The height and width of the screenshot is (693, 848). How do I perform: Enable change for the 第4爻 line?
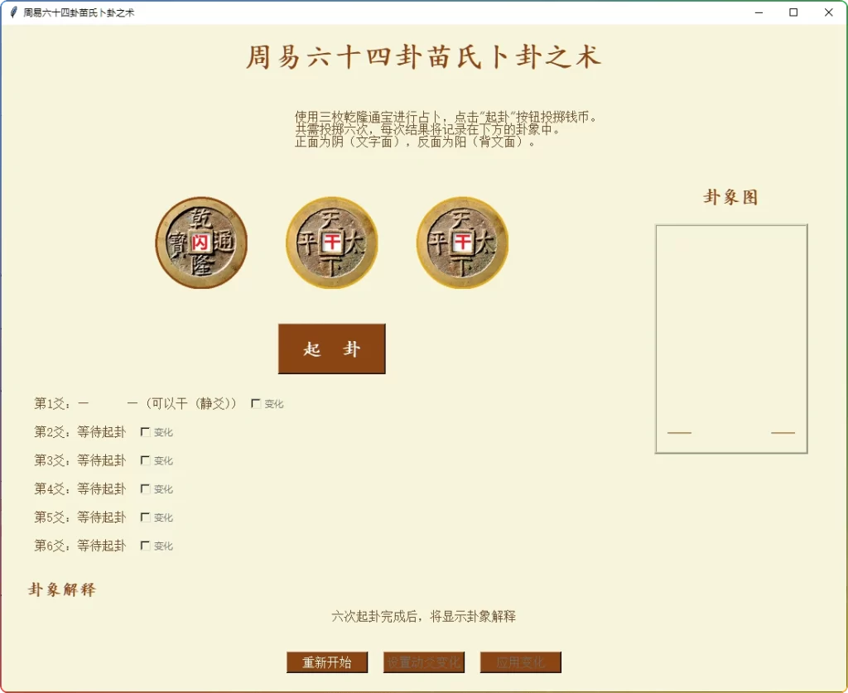pos(146,488)
